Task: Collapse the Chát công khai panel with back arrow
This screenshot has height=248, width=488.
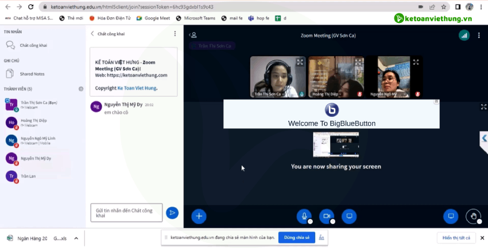Action: click(92, 34)
